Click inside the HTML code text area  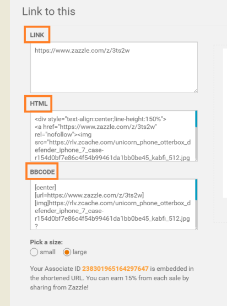[x=112, y=136]
